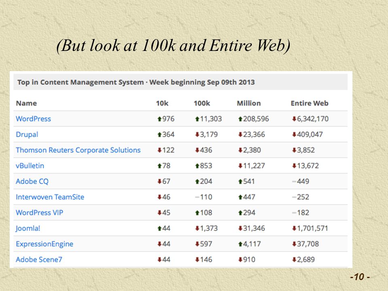Select Adobe Scene7 100k value 146

point(206,259)
